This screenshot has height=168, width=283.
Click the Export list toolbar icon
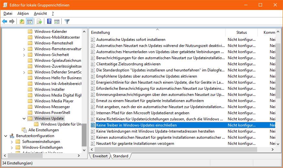click(39, 22)
